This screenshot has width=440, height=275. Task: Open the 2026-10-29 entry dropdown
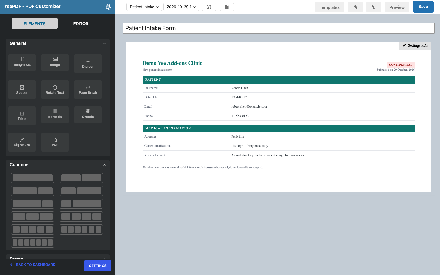pos(181,7)
